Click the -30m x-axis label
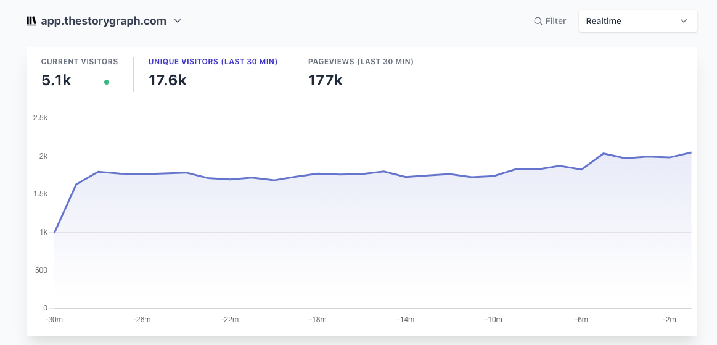 54,319
